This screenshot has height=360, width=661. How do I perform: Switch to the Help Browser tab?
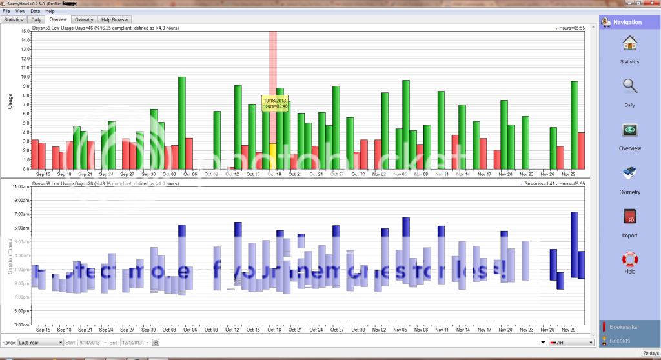tap(115, 20)
